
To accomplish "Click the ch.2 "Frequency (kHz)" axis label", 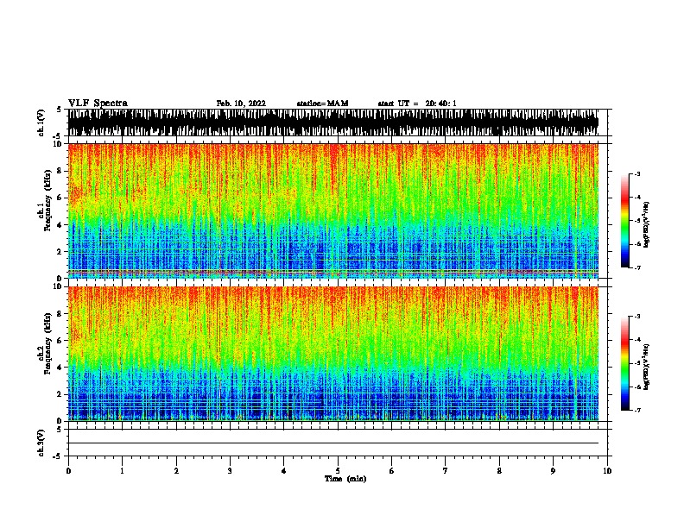I will tap(47, 343).
